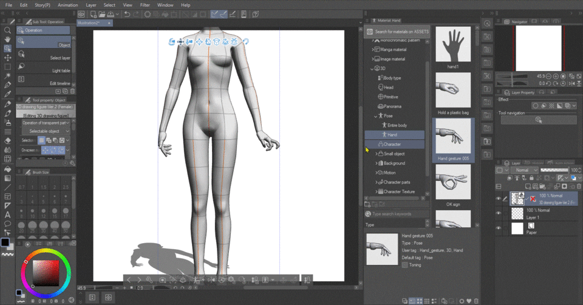Viewport: 583px width, 305px height.
Task: Open the layer blending mode Normal dropdown
Action: coord(523,170)
